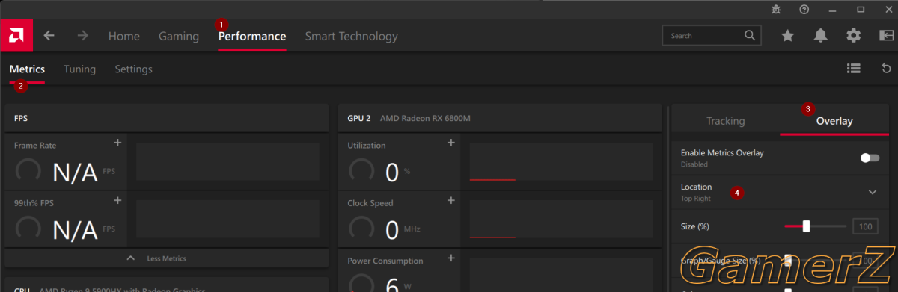
Task: Open notifications bell icon
Action: point(821,35)
